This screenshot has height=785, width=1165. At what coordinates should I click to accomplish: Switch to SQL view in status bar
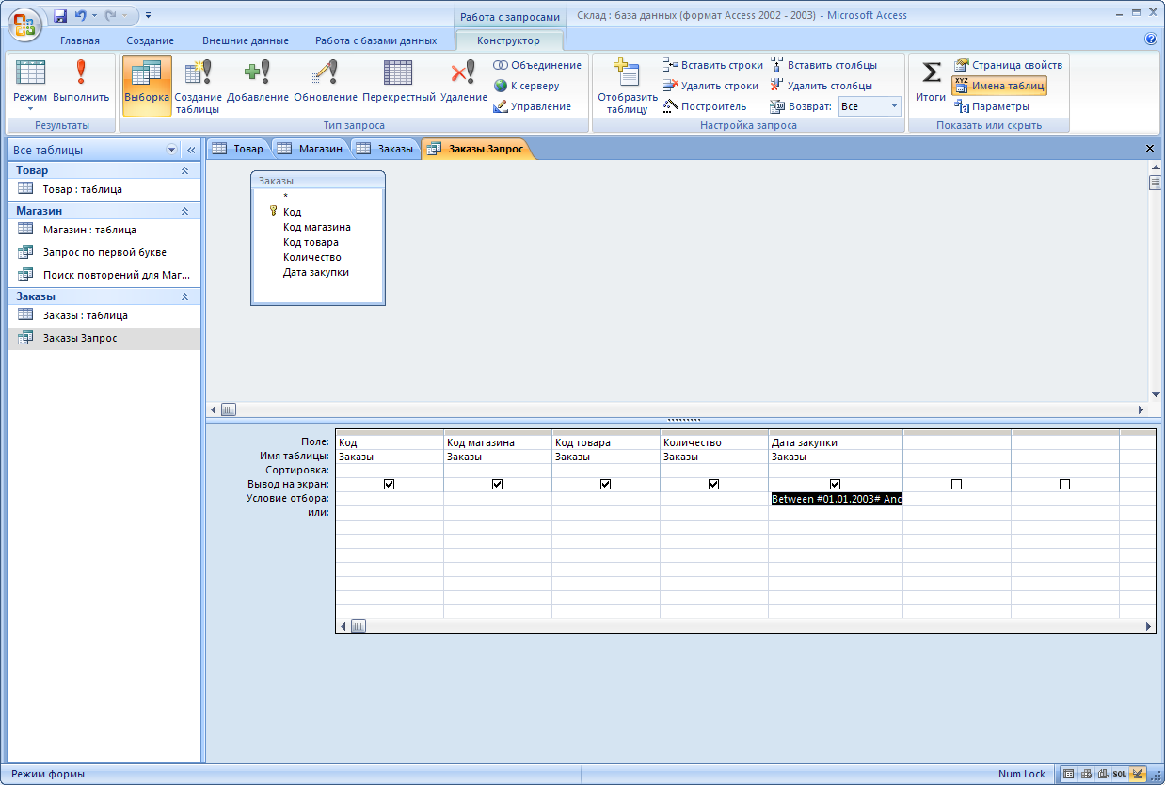tap(1120, 774)
